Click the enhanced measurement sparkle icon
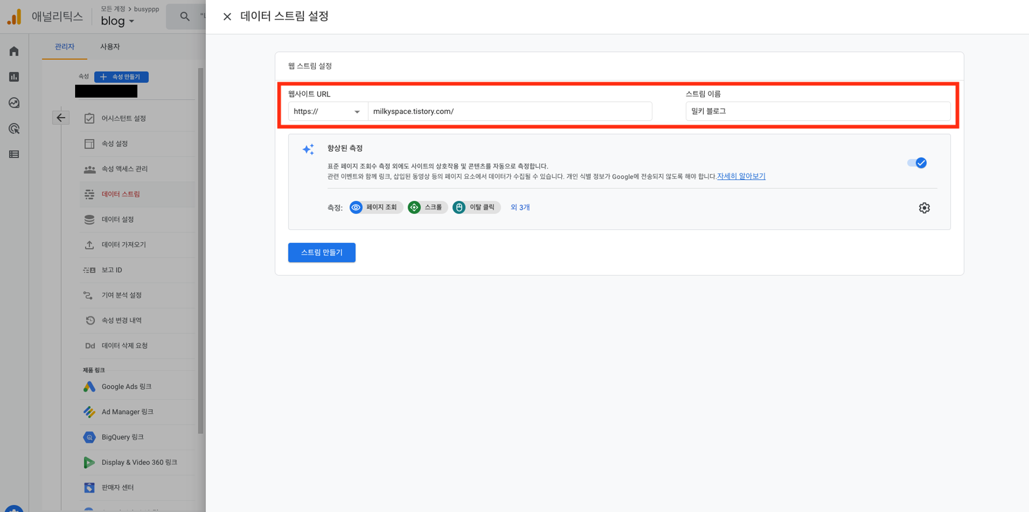The image size is (1029, 512). pyautogui.click(x=308, y=149)
